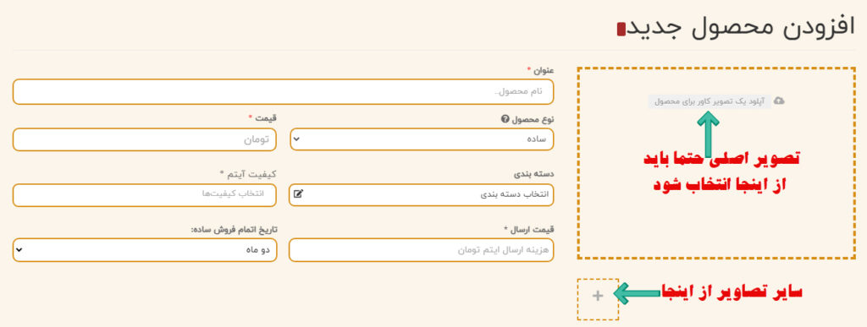Screen dimensions: 867x327
Task: Expand the تاریخ اتمام فروش ساده dropdown
Action: 144,250
